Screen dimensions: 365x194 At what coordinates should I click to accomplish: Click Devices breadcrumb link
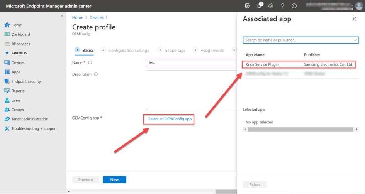click(x=97, y=17)
